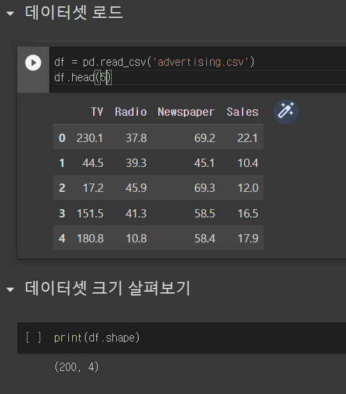Click row index 0 in the table
Viewport: 346px width, 394px height.
pos(62,138)
